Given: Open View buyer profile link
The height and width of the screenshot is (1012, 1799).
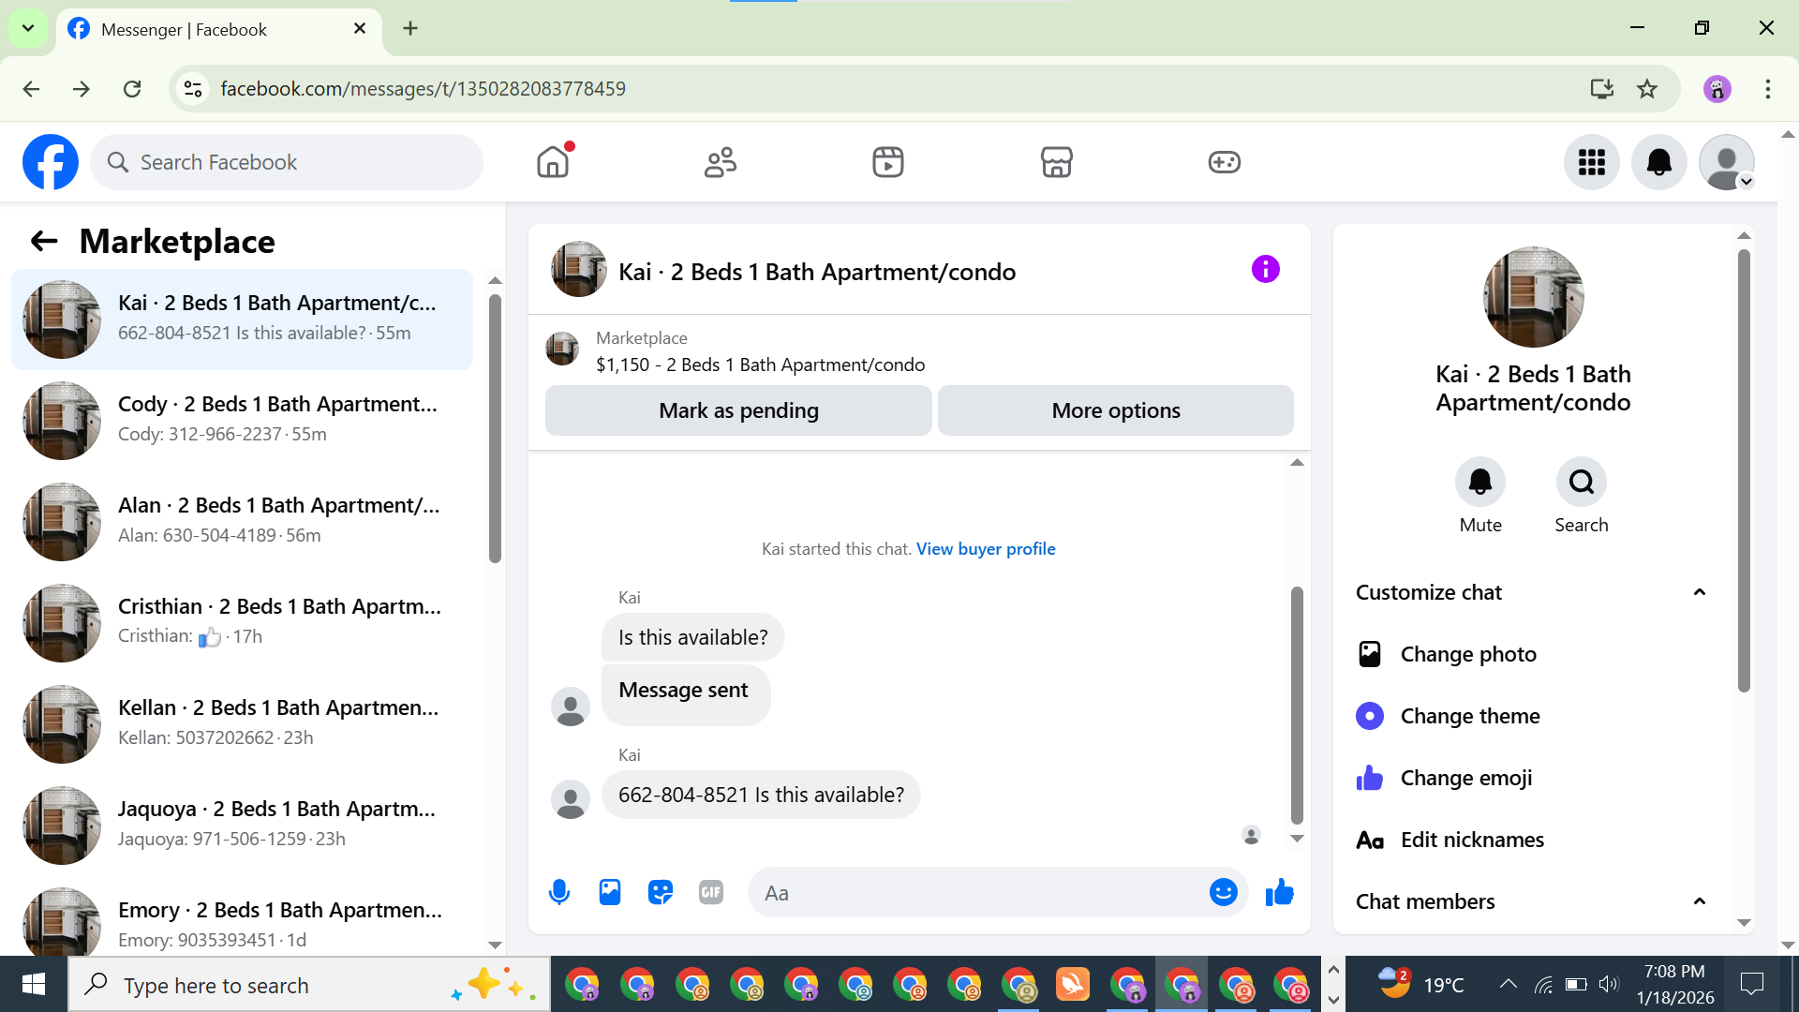Looking at the screenshot, I should pos(985,549).
